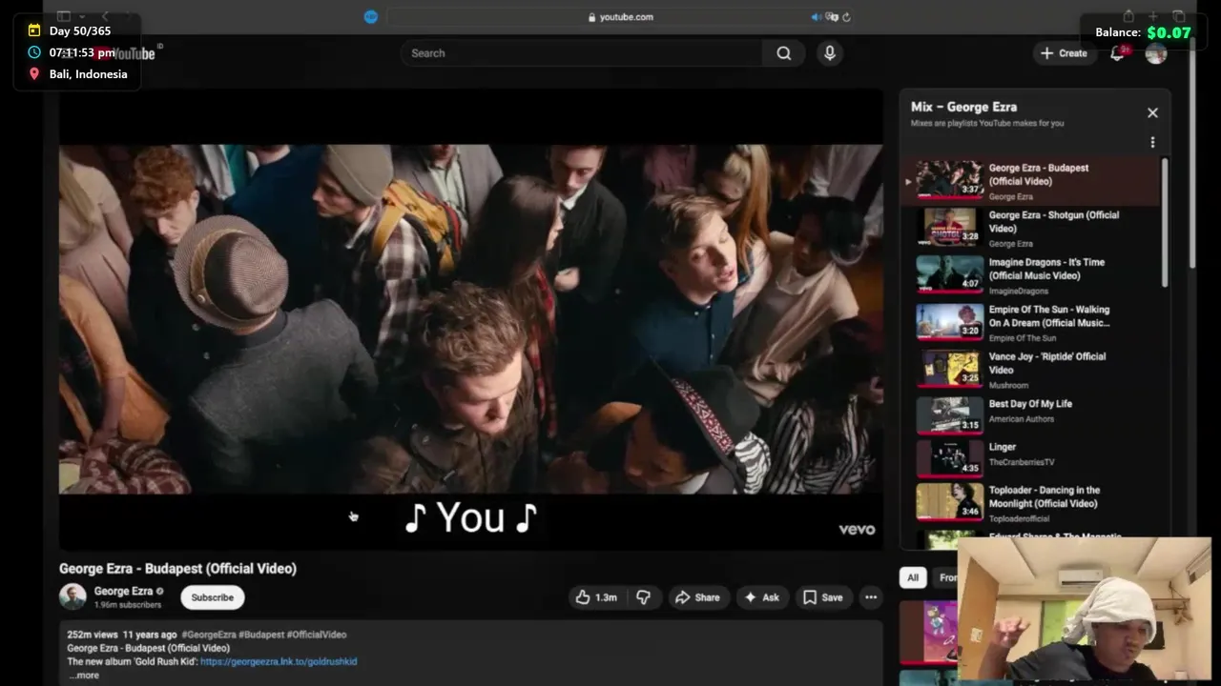Click the page vertical scrollbar
The width and height of the screenshot is (1221, 686).
coord(1191,152)
